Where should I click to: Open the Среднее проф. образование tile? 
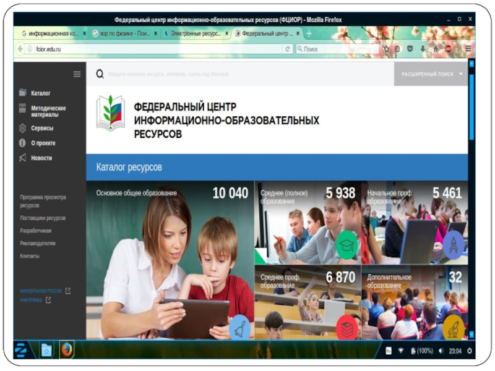coord(308,302)
